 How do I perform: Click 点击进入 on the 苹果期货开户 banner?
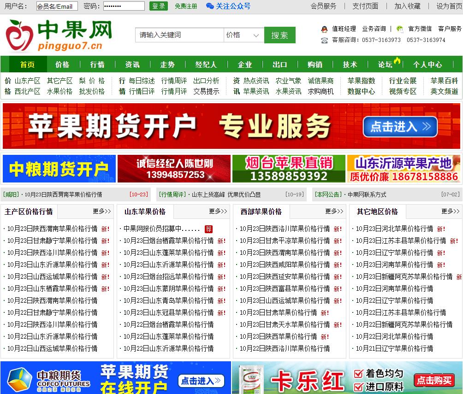tap(400, 127)
